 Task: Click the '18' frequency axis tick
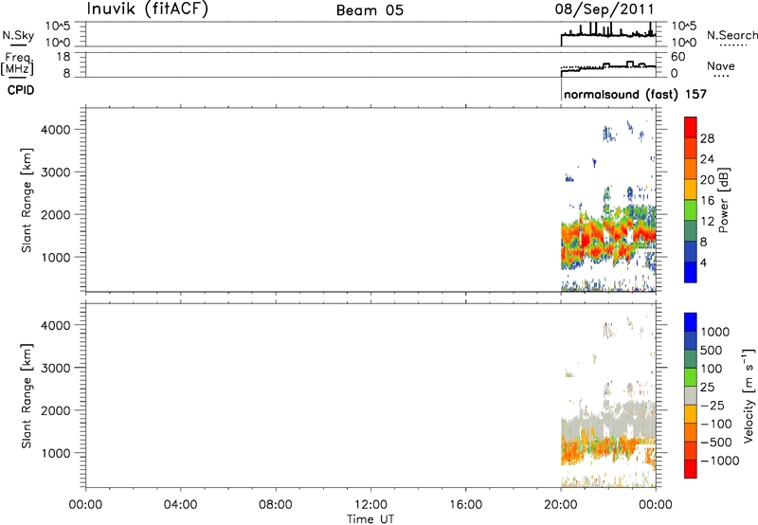coord(63,57)
